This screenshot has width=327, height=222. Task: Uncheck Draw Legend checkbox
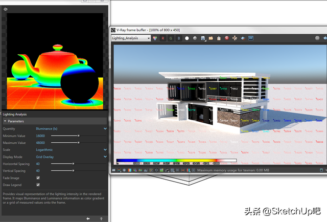(x=38, y=185)
